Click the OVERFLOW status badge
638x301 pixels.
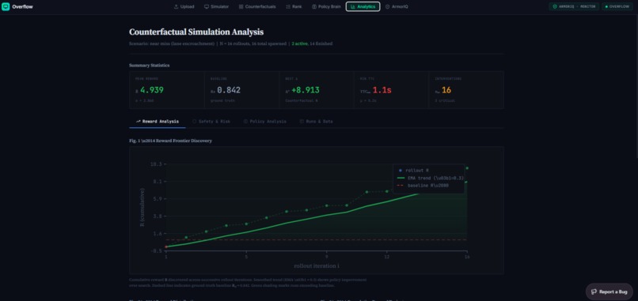(x=617, y=6)
